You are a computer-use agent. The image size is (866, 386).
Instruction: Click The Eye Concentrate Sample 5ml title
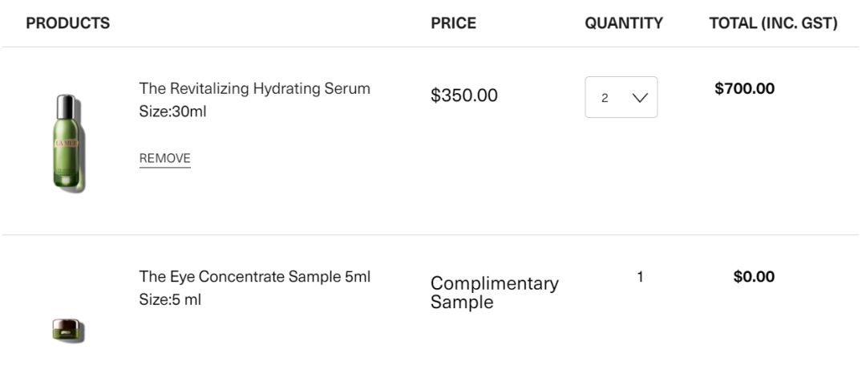point(255,277)
